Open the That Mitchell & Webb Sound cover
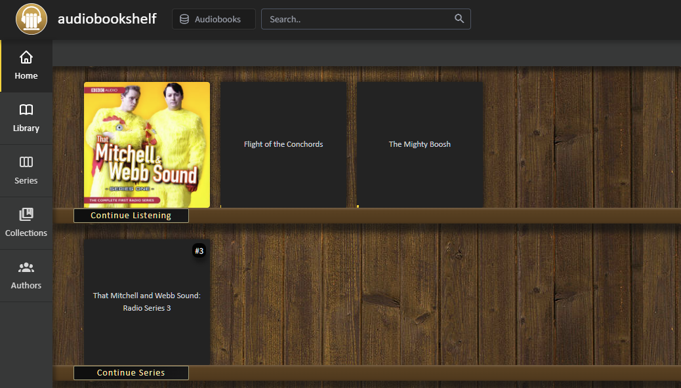The image size is (681, 388). click(x=146, y=144)
